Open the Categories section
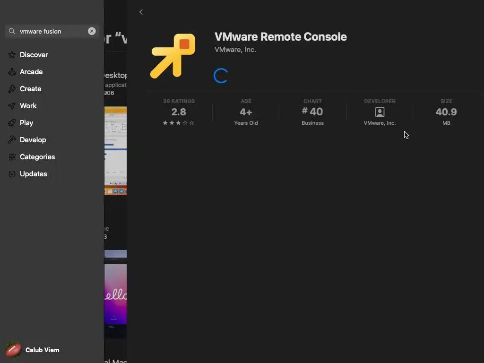 click(37, 157)
